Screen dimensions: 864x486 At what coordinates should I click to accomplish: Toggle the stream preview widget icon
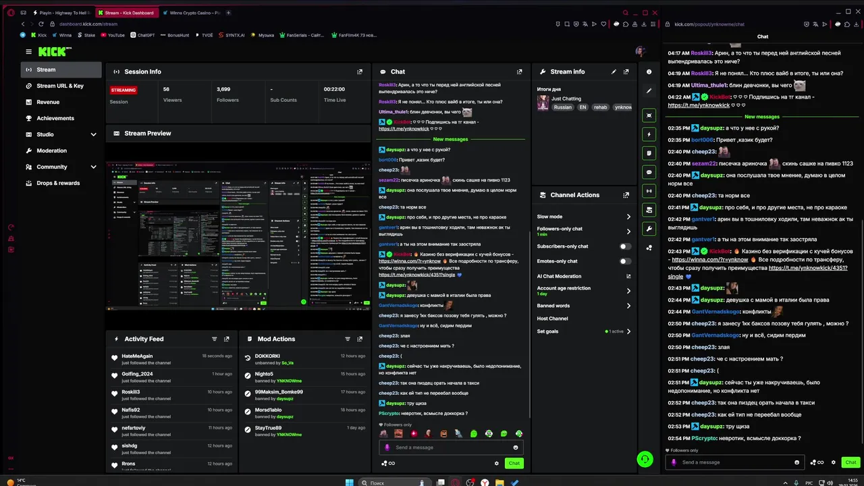click(x=649, y=115)
